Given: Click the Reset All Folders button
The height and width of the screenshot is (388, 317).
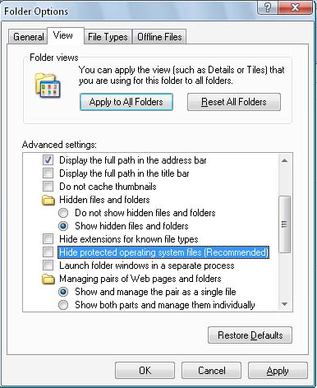Looking at the screenshot, I should click(x=234, y=102).
